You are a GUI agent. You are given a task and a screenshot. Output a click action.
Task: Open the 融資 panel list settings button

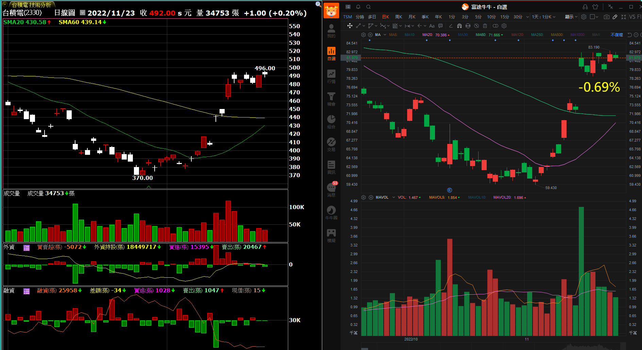coord(27,291)
